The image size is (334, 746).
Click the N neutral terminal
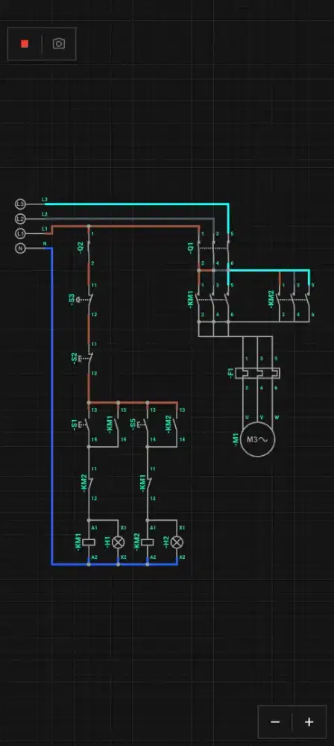(20, 248)
